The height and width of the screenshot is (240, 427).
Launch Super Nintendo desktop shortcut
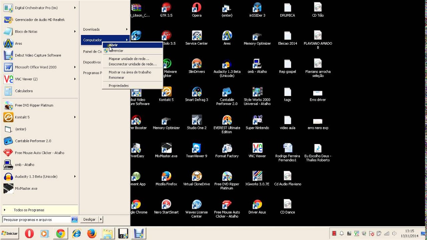[257, 122]
